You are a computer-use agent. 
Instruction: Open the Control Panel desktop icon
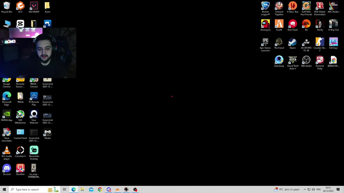[x=20, y=133]
